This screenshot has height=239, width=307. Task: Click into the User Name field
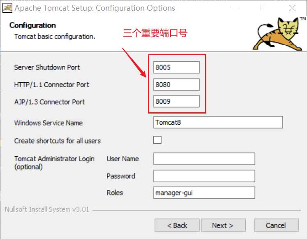[204, 159]
